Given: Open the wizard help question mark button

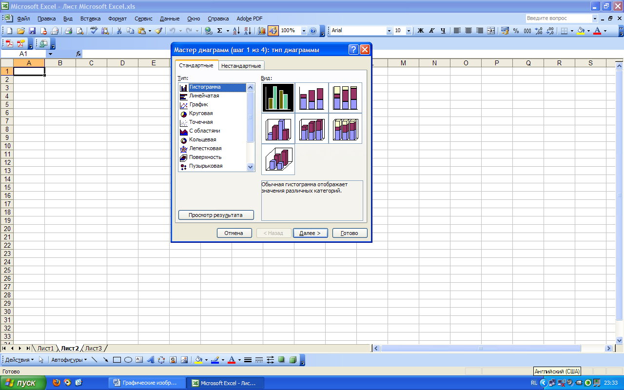Looking at the screenshot, I should coord(353,50).
